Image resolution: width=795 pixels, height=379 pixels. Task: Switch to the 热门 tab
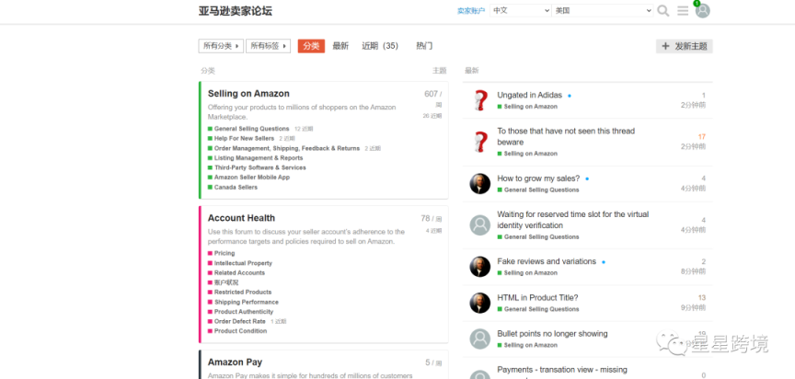coord(424,46)
